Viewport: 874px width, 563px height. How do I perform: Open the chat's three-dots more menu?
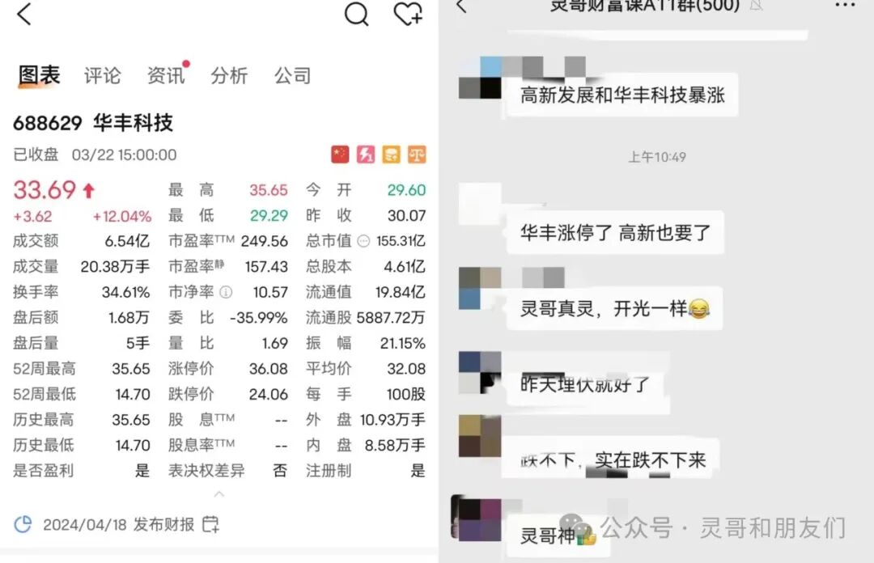[x=845, y=6]
